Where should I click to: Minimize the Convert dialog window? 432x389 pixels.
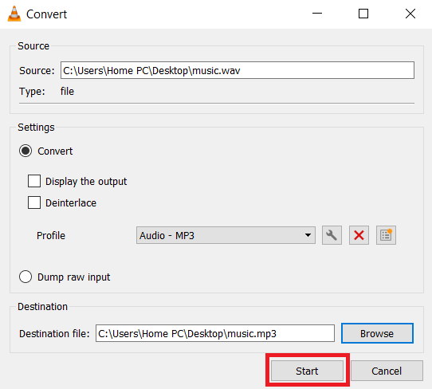(x=317, y=14)
